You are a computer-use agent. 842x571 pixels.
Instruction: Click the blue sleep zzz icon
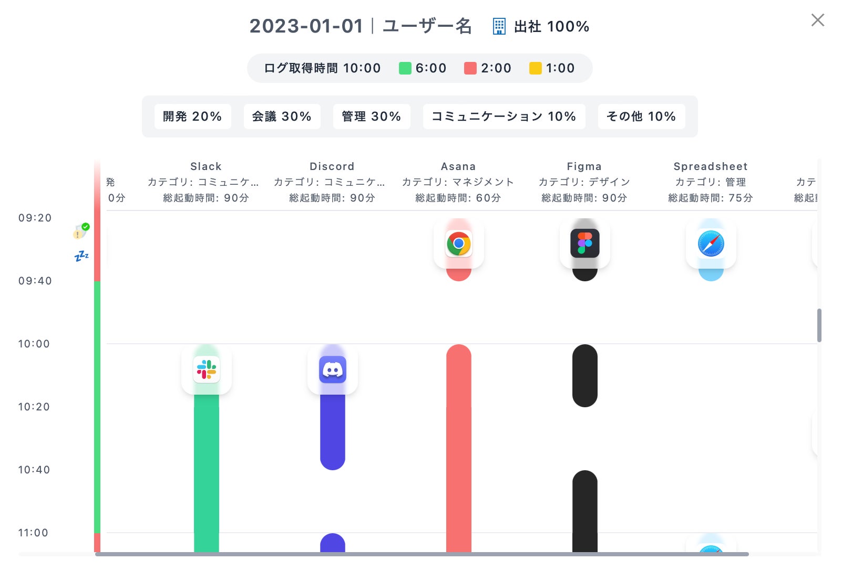[81, 256]
